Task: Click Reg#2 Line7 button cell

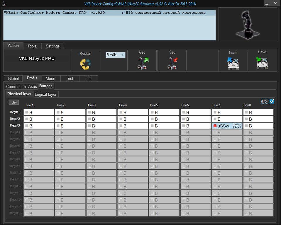Action: click(x=227, y=119)
